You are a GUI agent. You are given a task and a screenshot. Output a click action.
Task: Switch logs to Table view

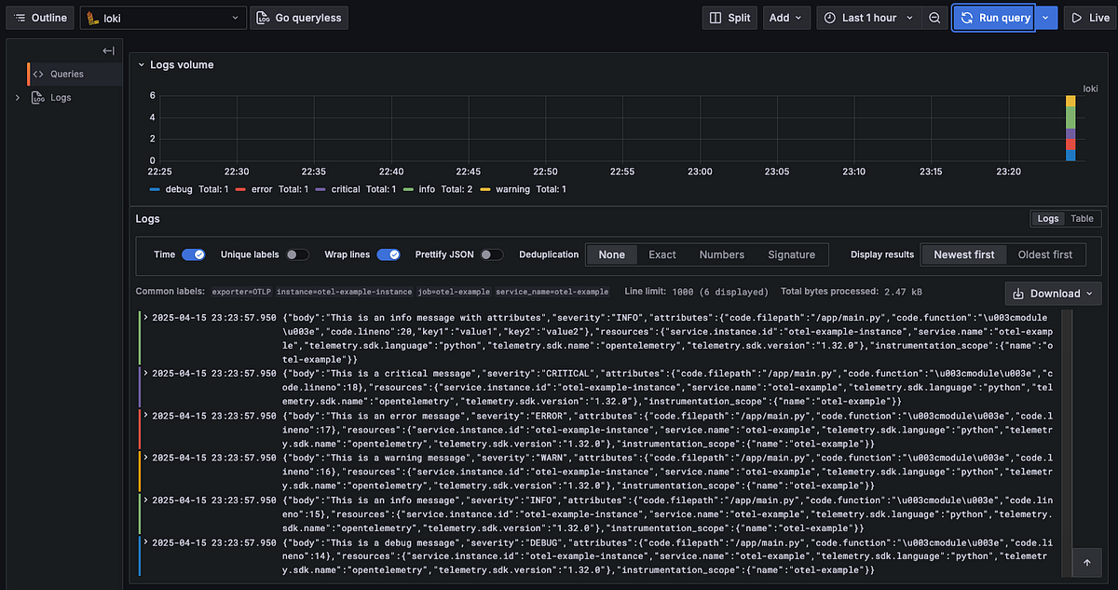[1080, 218]
